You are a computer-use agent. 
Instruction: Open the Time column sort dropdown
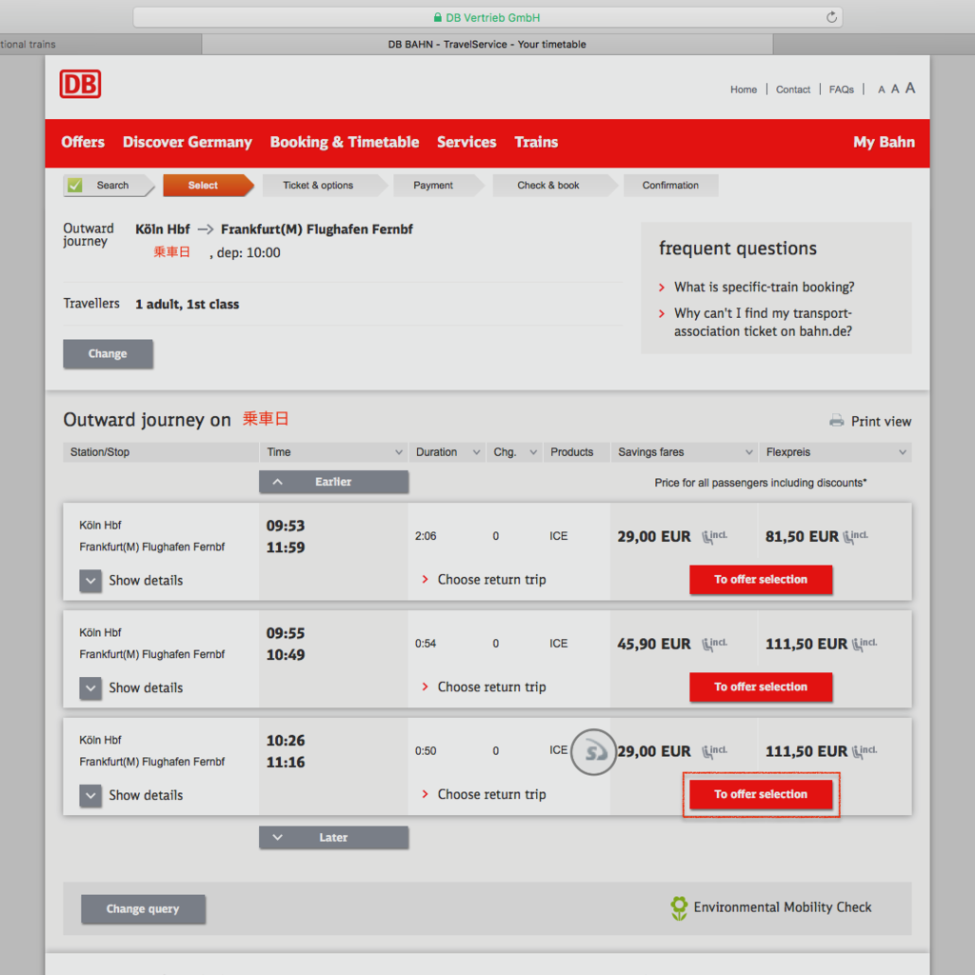click(399, 452)
